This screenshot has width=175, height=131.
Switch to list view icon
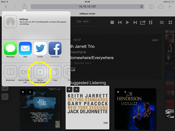click(162, 22)
